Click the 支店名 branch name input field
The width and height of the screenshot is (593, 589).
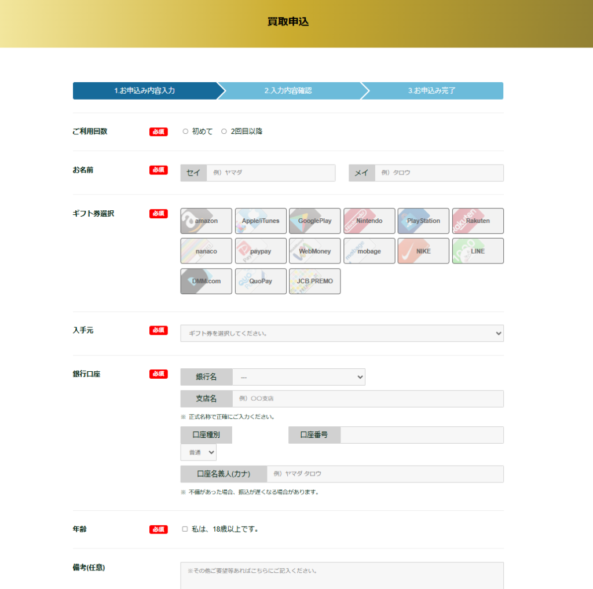(368, 398)
